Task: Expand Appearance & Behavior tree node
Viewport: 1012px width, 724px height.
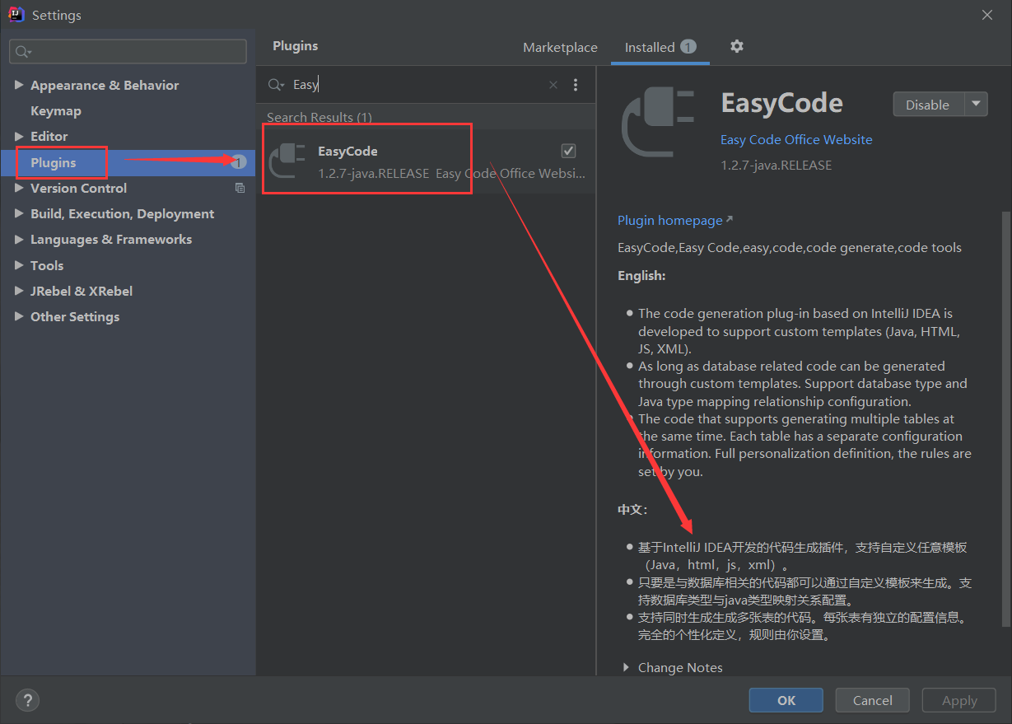Action: pos(19,85)
